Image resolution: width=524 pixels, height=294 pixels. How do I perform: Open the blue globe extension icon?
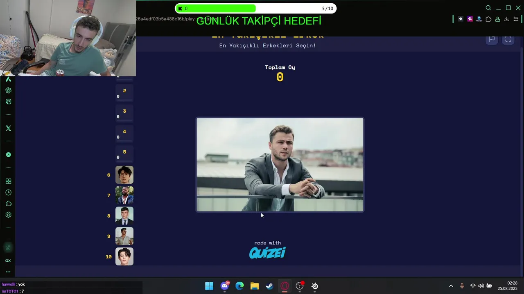pos(479,19)
